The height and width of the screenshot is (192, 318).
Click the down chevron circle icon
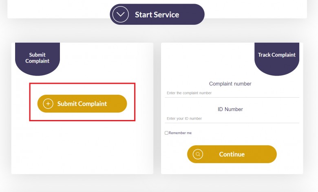click(x=120, y=14)
